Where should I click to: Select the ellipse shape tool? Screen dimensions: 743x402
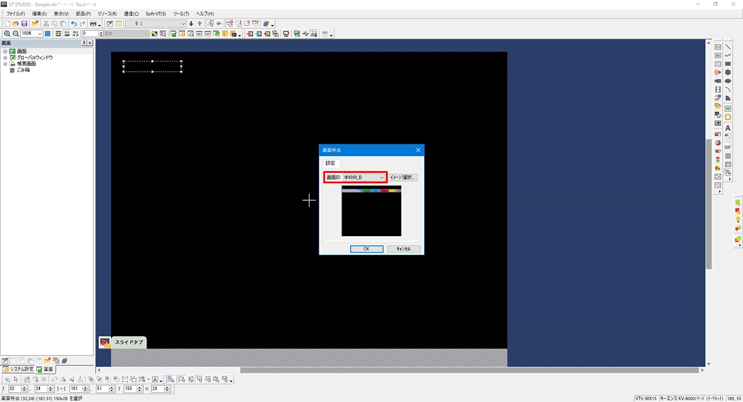tap(728, 81)
